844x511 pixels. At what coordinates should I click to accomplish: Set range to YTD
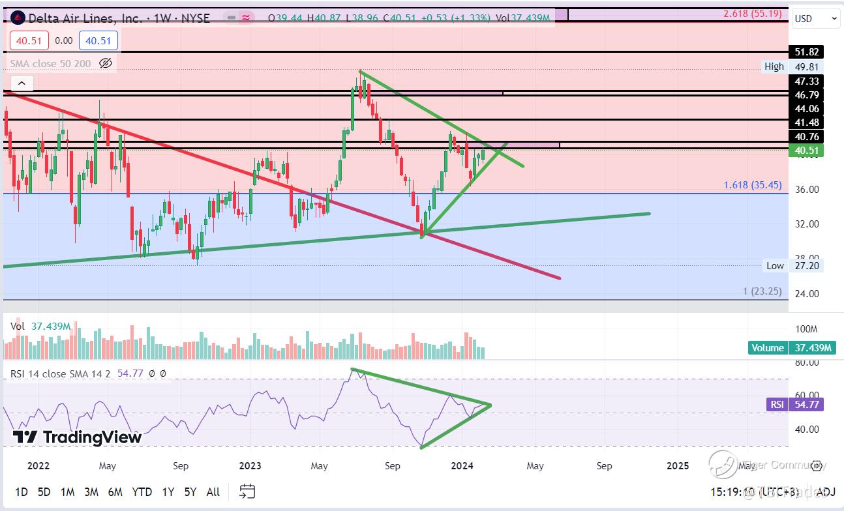[x=142, y=491]
